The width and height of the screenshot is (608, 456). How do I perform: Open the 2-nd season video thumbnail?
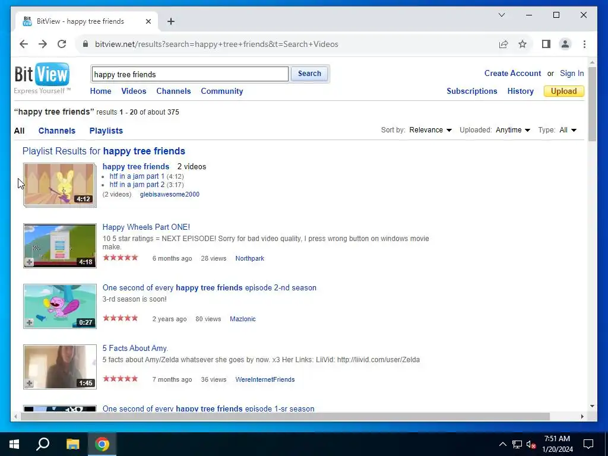pyautogui.click(x=60, y=306)
